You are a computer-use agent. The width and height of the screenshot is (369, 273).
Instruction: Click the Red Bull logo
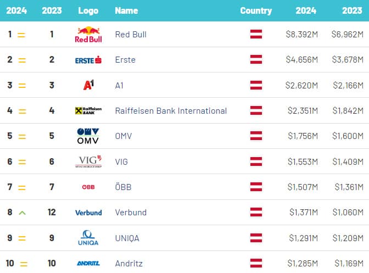coord(88,35)
